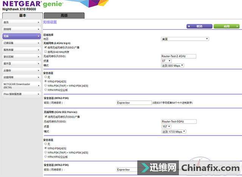Toggle 2.4GHz SSID broadcast checkbox
Image resolution: width=242 pixels, height=177 pixels.
pos(45,48)
